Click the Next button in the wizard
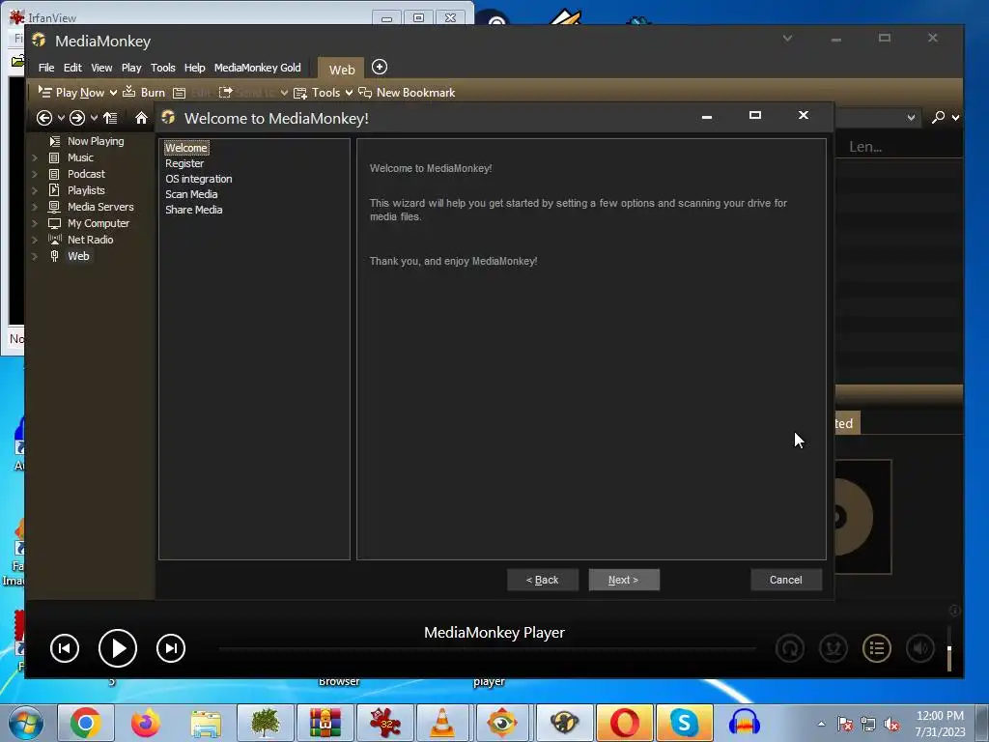This screenshot has width=989, height=742. pos(624,580)
